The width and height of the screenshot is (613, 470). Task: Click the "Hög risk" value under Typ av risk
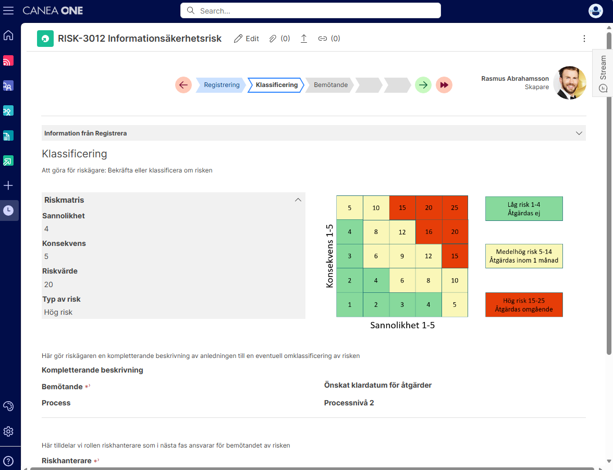[x=58, y=312]
